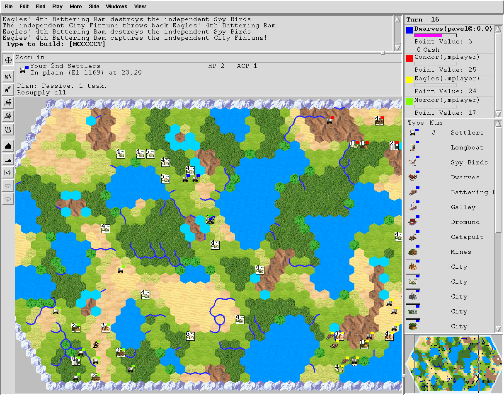This screenshot has width=504, height=395.
Task: Click the message log scroll-up arrow
Action: tap(397, 19)
